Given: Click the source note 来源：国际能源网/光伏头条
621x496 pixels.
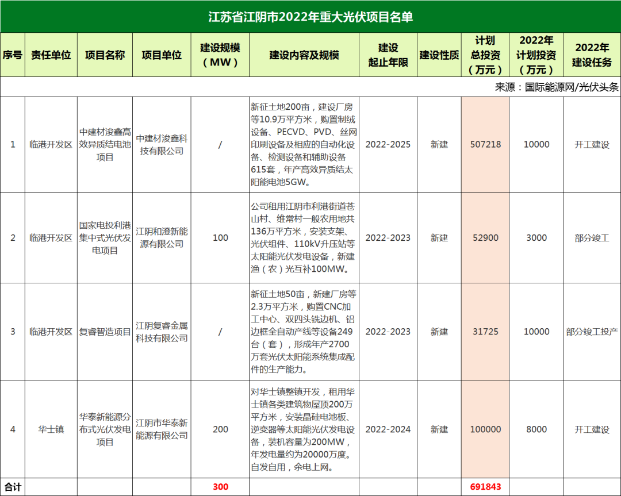Looking at the screenshot, I should [557, 87].
